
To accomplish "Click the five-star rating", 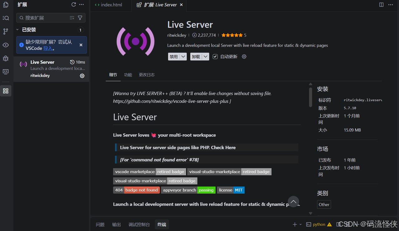I will [x=232, y=35].
